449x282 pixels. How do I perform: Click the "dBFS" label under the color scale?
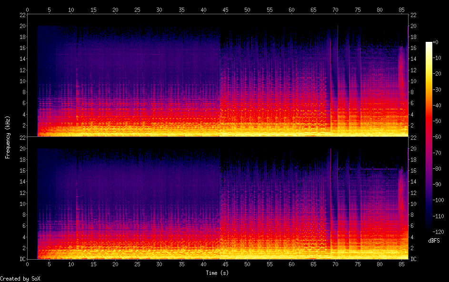click(434, 241)
